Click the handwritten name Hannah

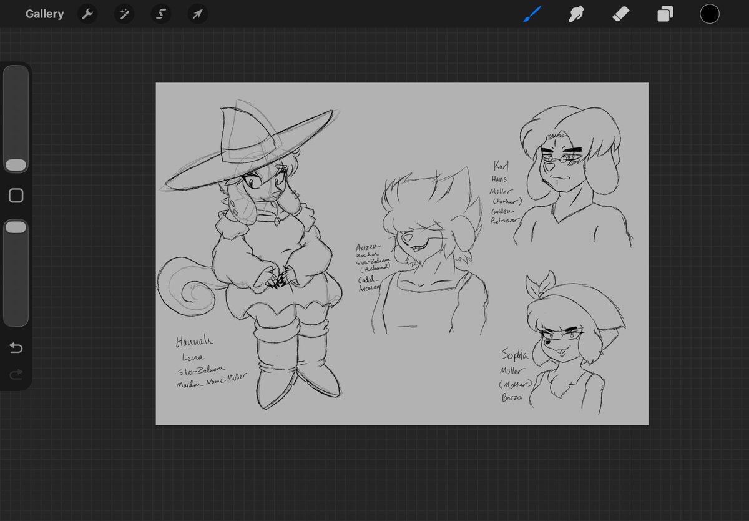pyautogui.click(x=194, y=341)
